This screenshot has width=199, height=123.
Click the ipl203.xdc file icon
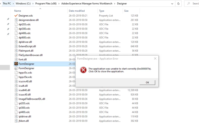(16, 103)
